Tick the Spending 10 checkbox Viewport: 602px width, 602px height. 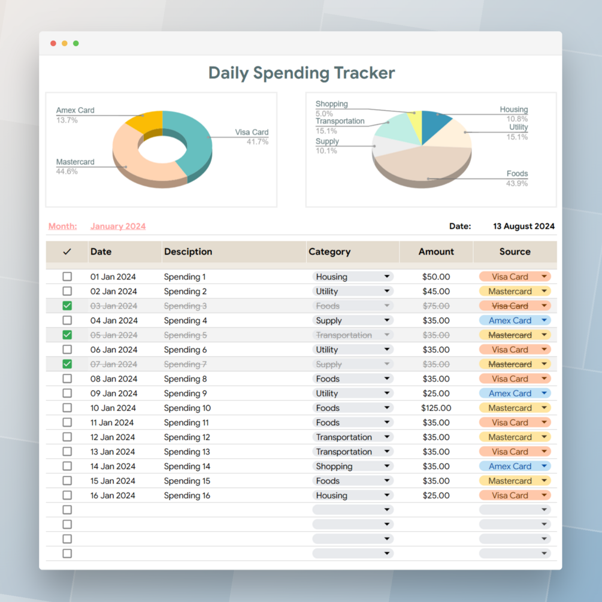click(67, 408)
